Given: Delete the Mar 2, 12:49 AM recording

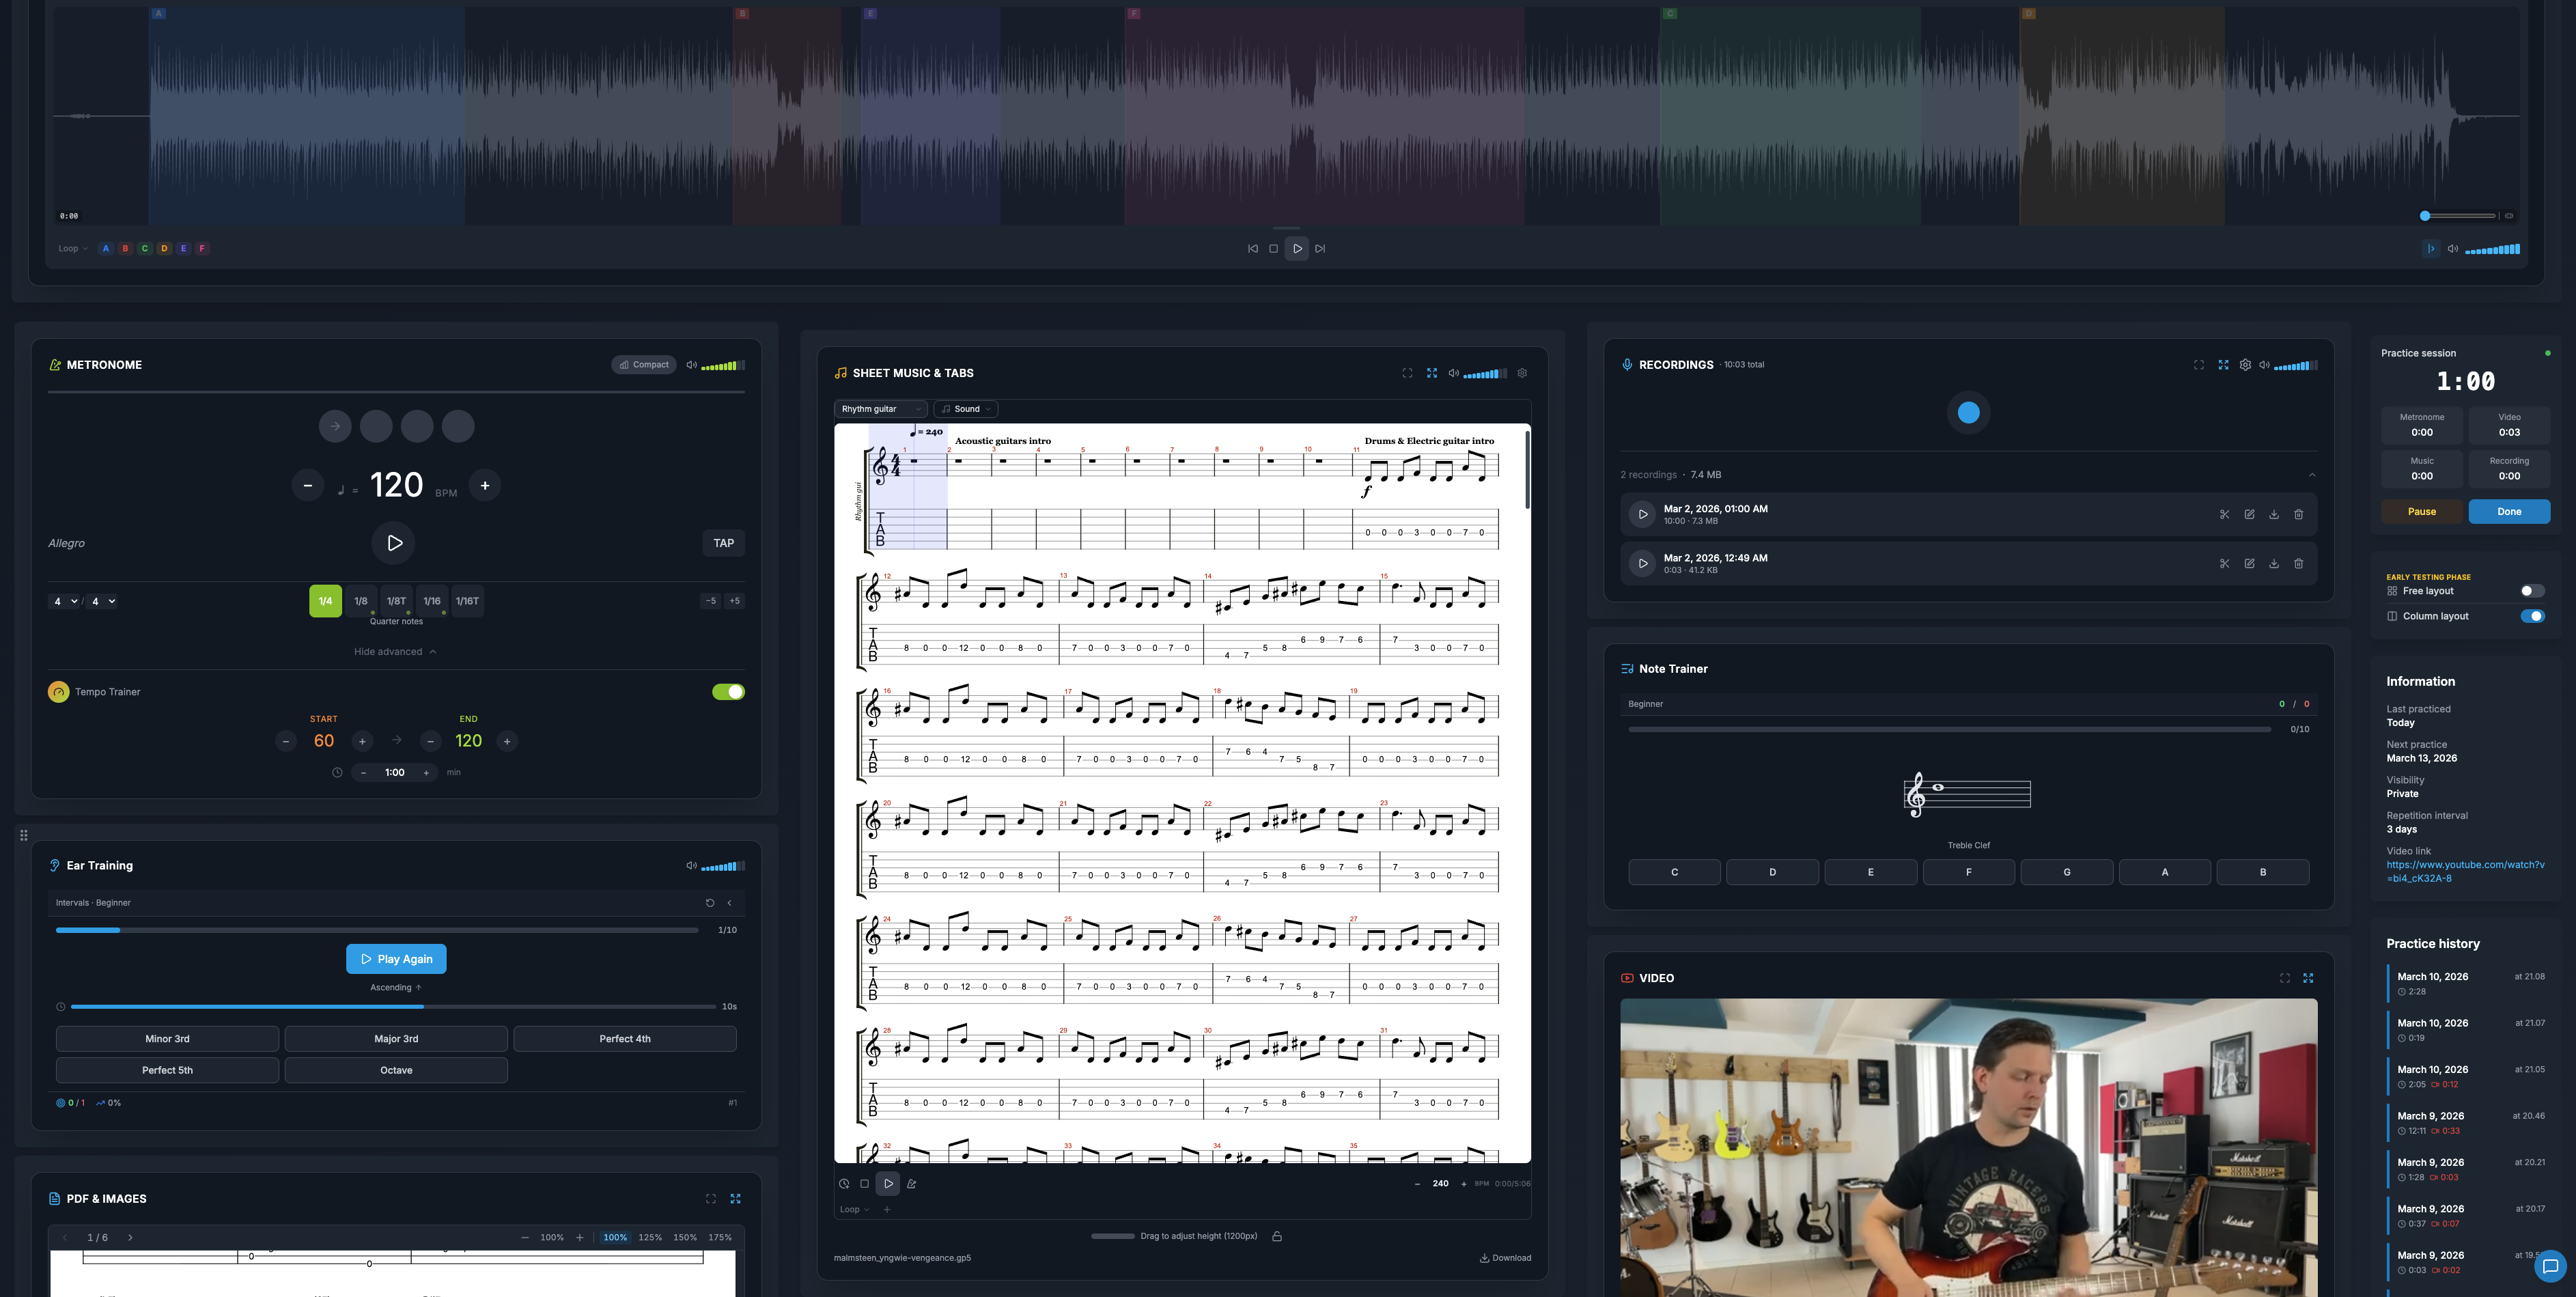Looking at the screenshot, I should [2299, 563].
